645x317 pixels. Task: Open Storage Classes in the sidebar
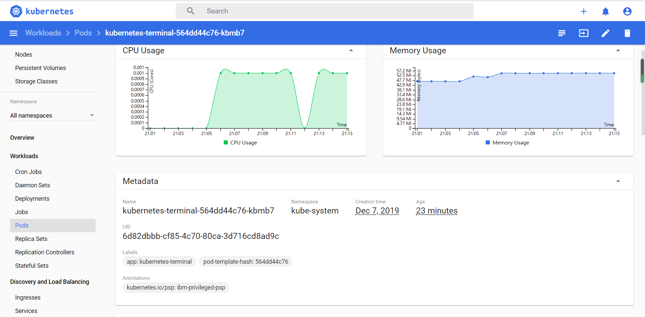(x=36, y=81)
